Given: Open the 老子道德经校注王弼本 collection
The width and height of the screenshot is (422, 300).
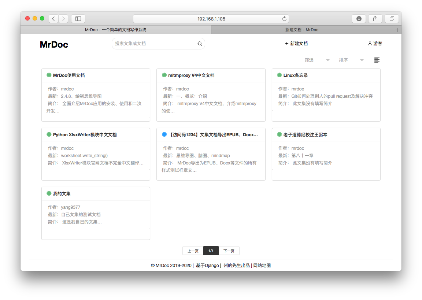Looking at the screenshot, I should [x=305, y=134].
